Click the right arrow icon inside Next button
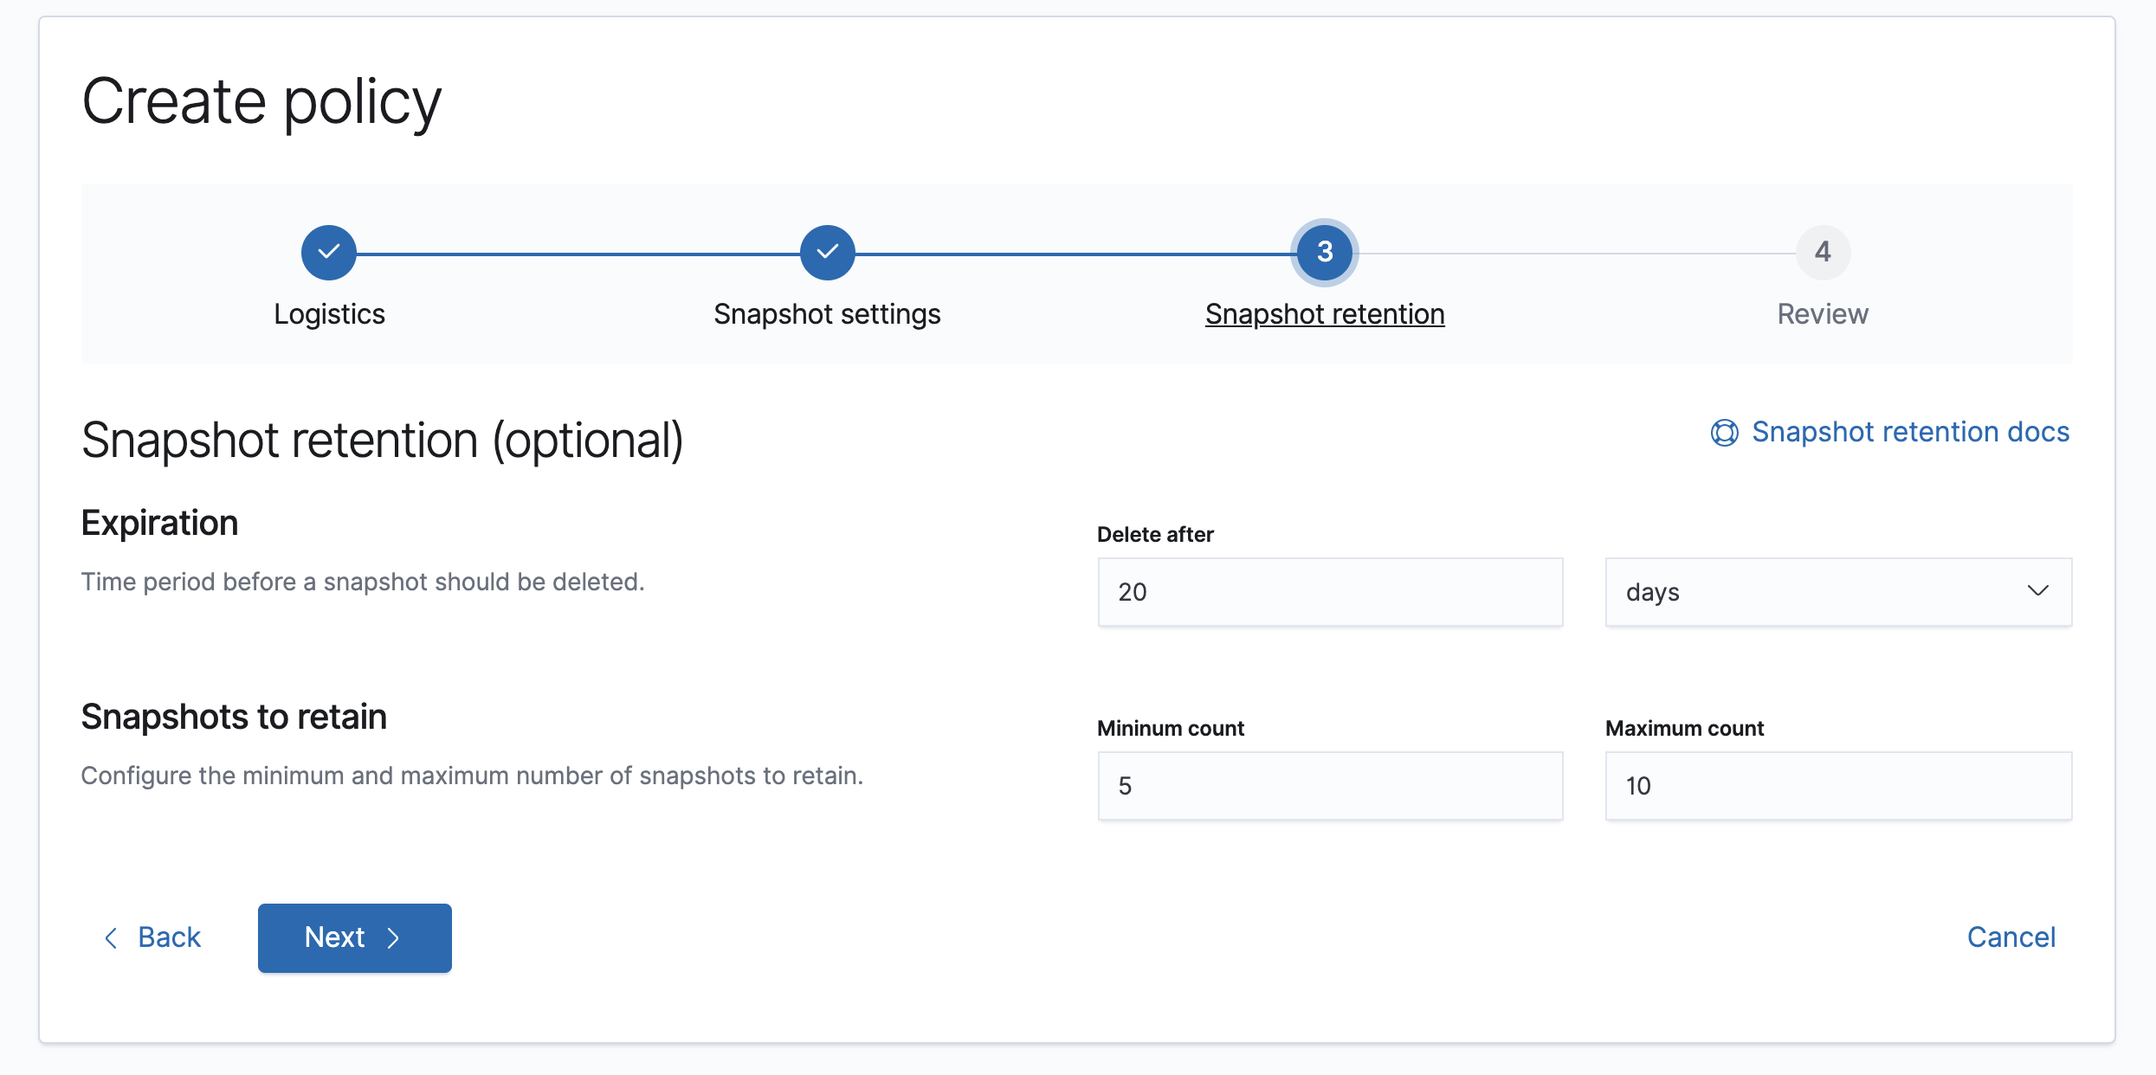The width and height of the screenshot is (2156, 1075). click(x=394, y=938)
